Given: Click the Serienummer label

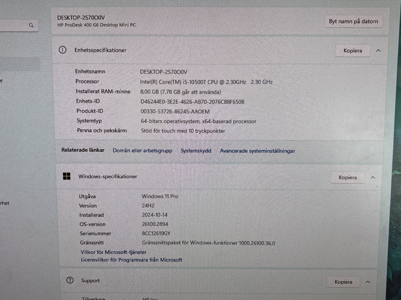Looking at the screenshot, I should click(x=95, y=233).
